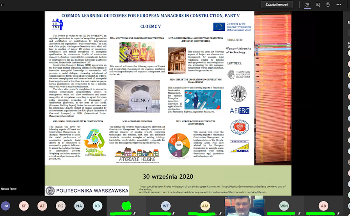Click the Zażądaj kontroli button

(277, 4)
